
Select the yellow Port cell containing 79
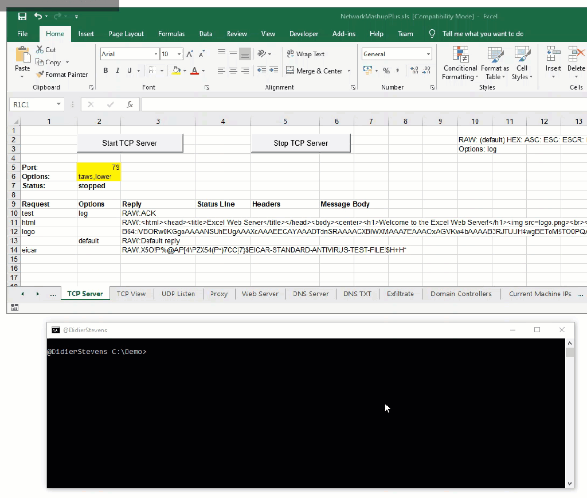click(99, 168)
